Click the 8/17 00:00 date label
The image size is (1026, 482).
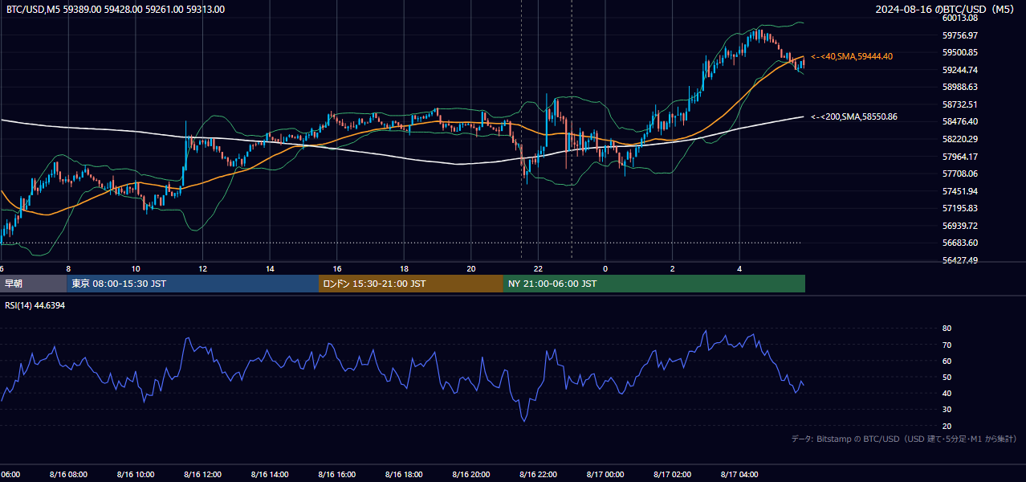coord(605,475)
